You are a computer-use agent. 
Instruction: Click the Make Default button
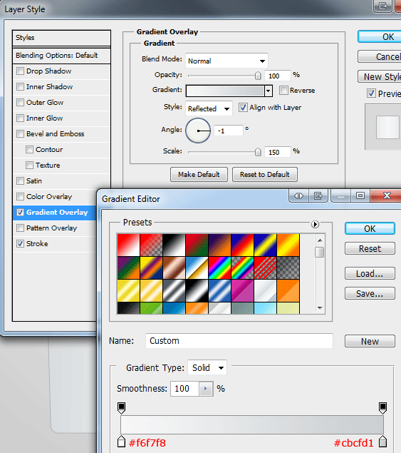tap(199, 175)
